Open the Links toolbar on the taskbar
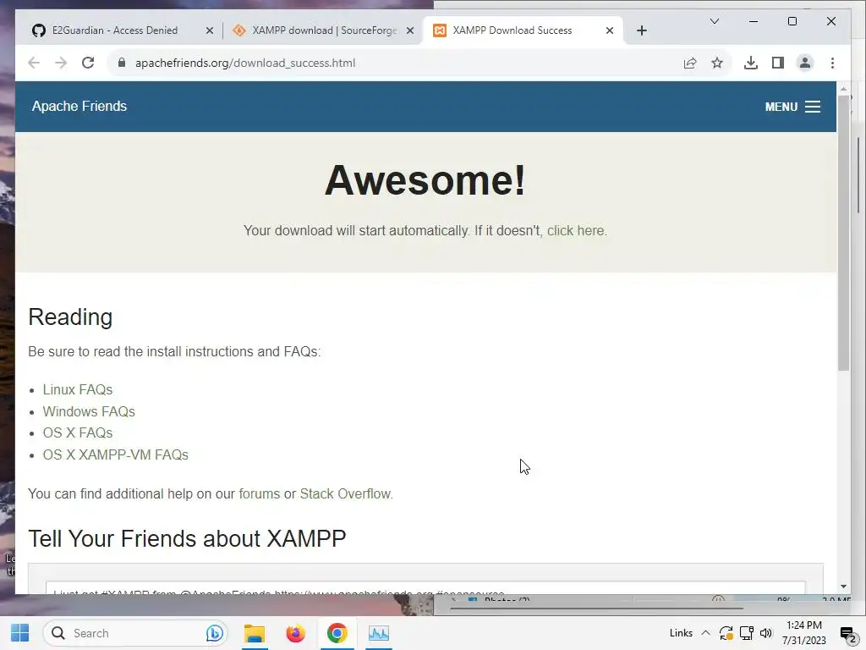 pyautogui.click(x=681, y=633)
